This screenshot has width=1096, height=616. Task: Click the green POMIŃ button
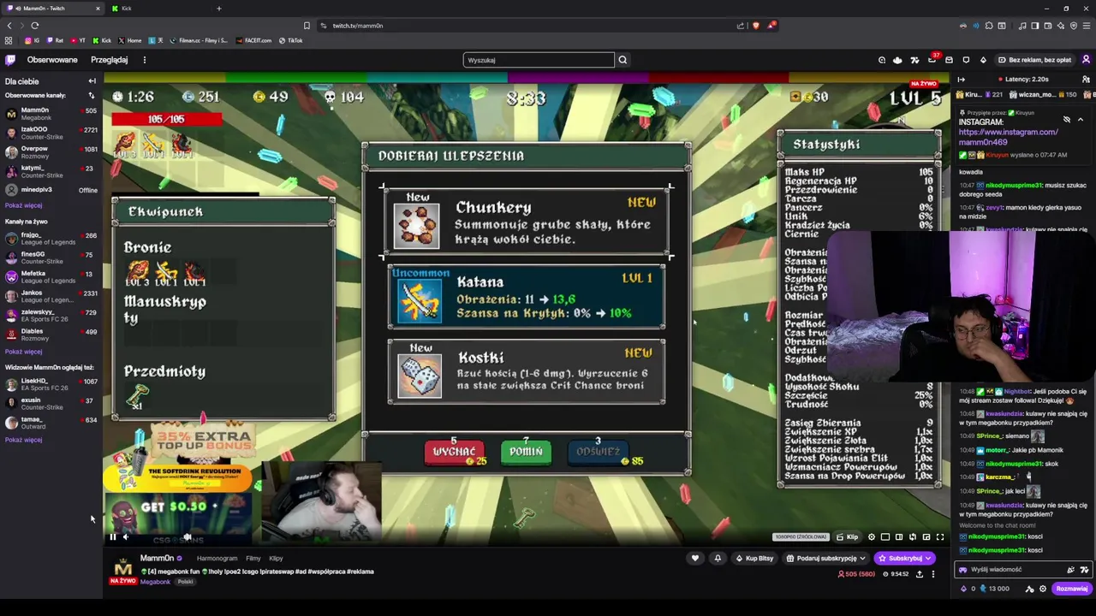(526, 451)
